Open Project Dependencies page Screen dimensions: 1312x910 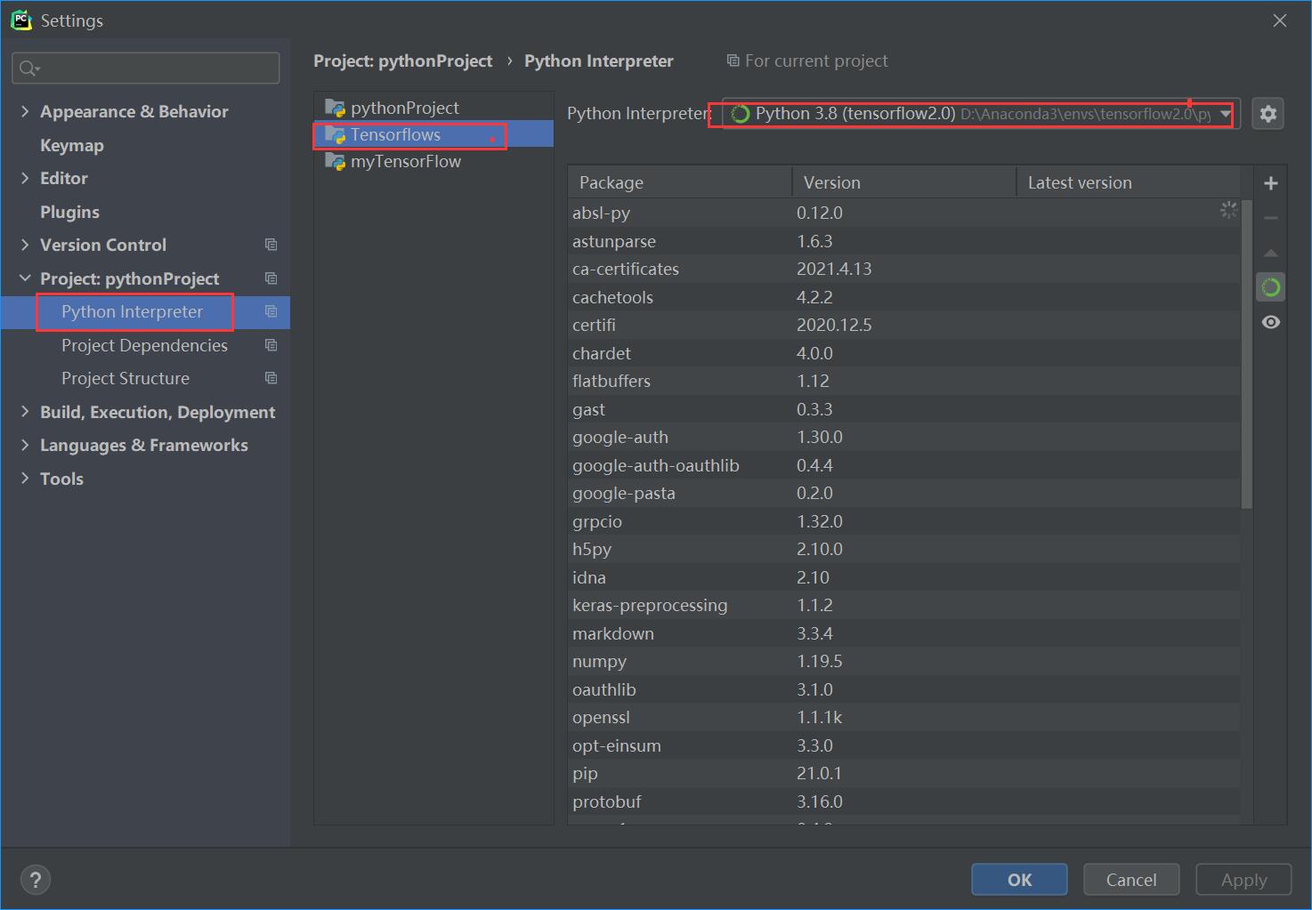pyautogui.click(x=144, y=345)
